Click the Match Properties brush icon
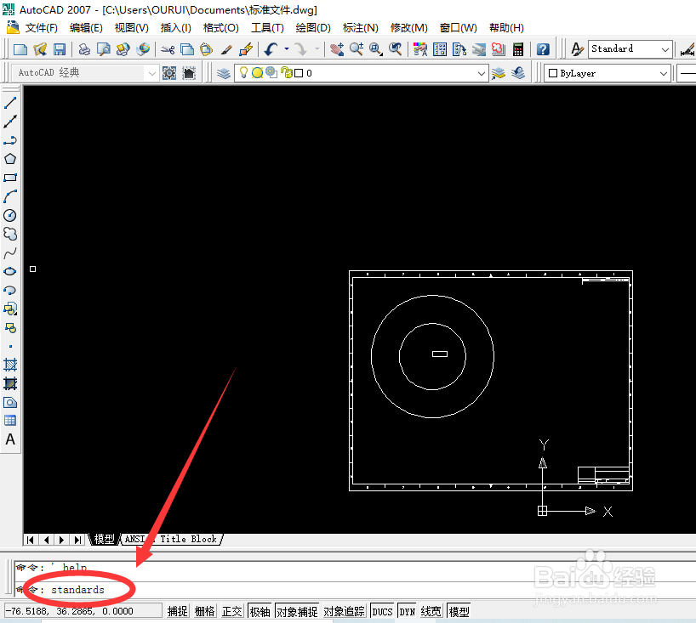The width and height of the screenshot is (696, 623). click(x=226, y=49)
